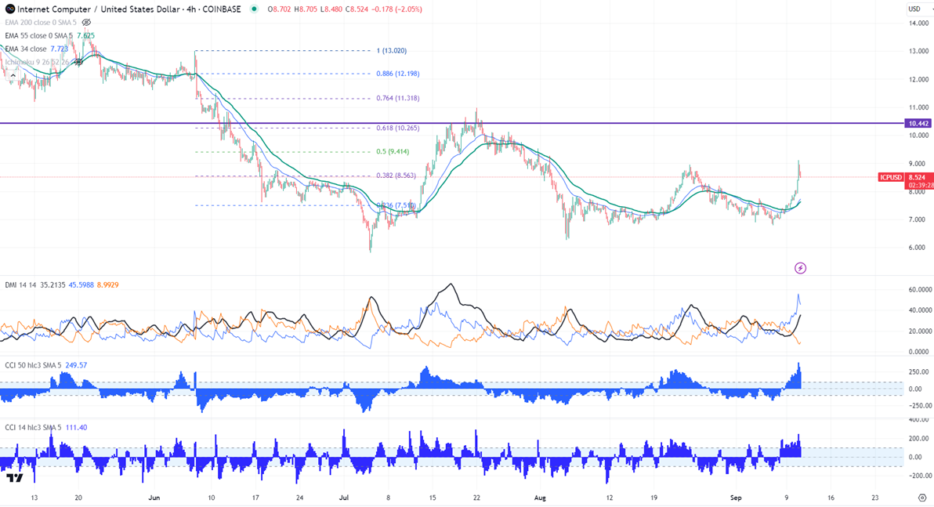The image size is (934, 507).
Task: Click the 10.442 horizontal line price label
Action: click(x=918, y=124)
